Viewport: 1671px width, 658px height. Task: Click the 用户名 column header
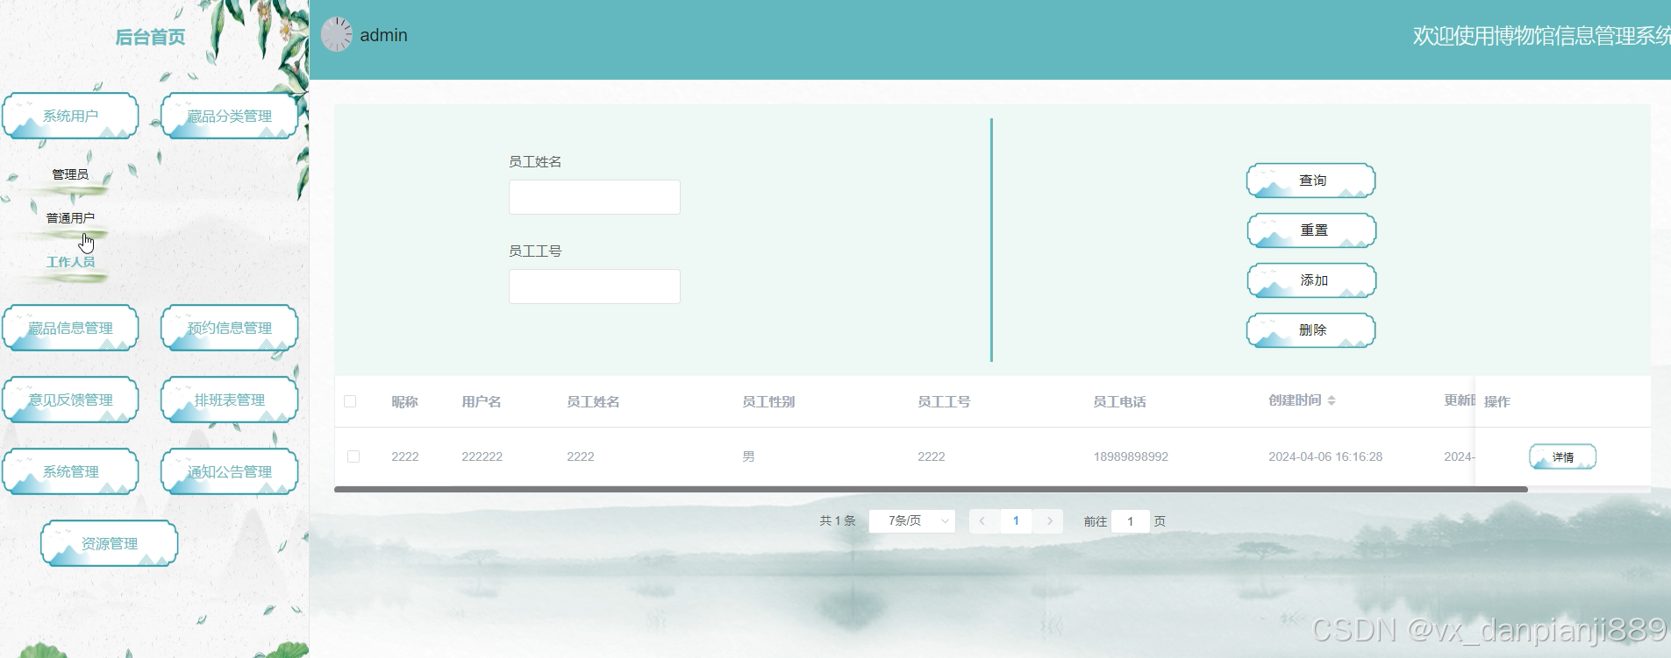482,401
